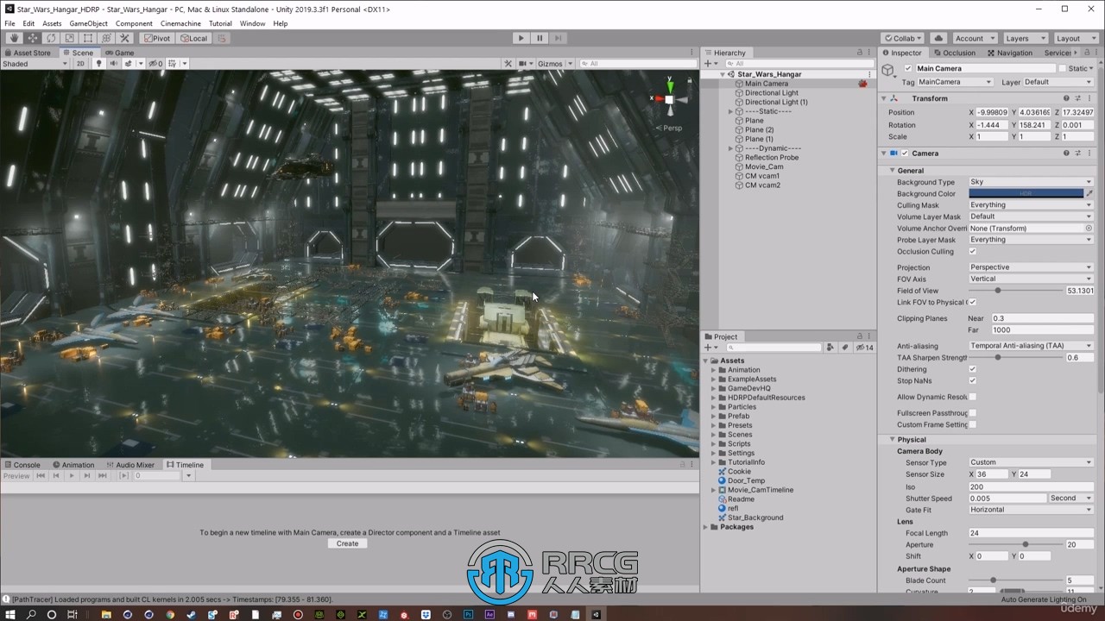
Task: Go to timeline start
Action: (41, 476)
